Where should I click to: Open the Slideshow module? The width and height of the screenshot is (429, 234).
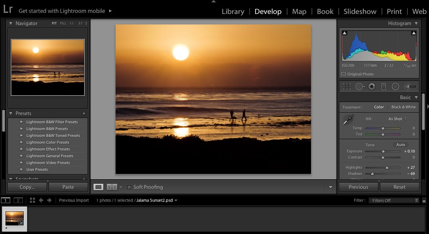360,12
